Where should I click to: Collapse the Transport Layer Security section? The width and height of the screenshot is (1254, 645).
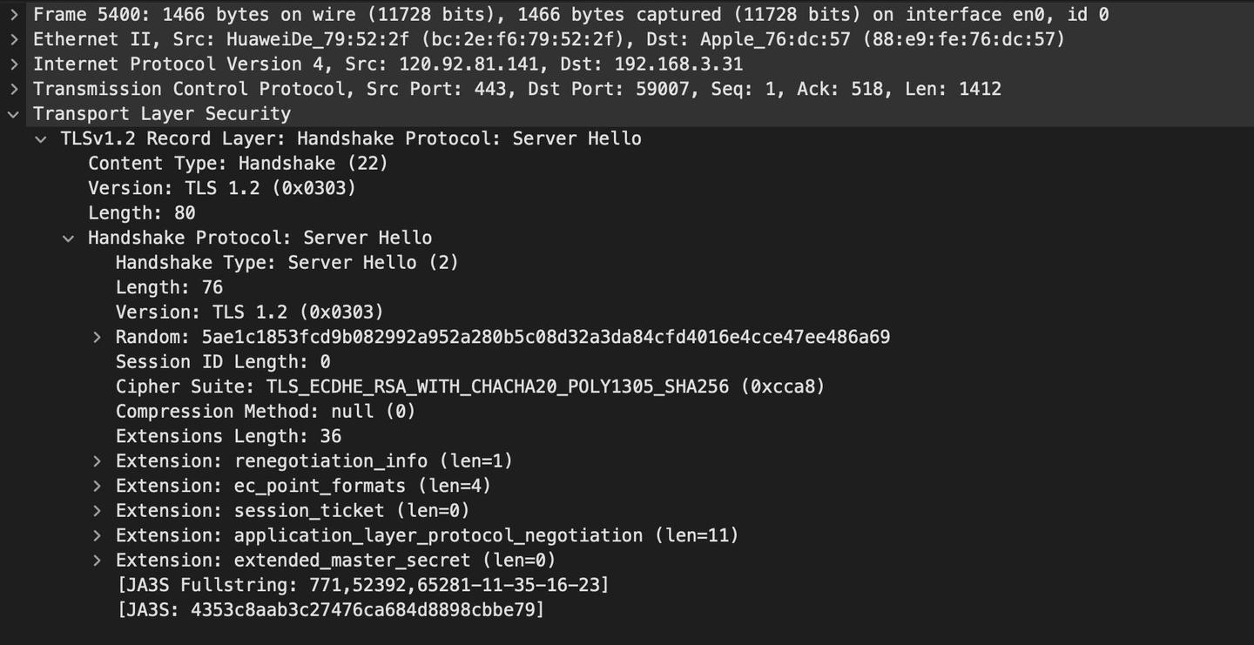(x=13, y=114)
